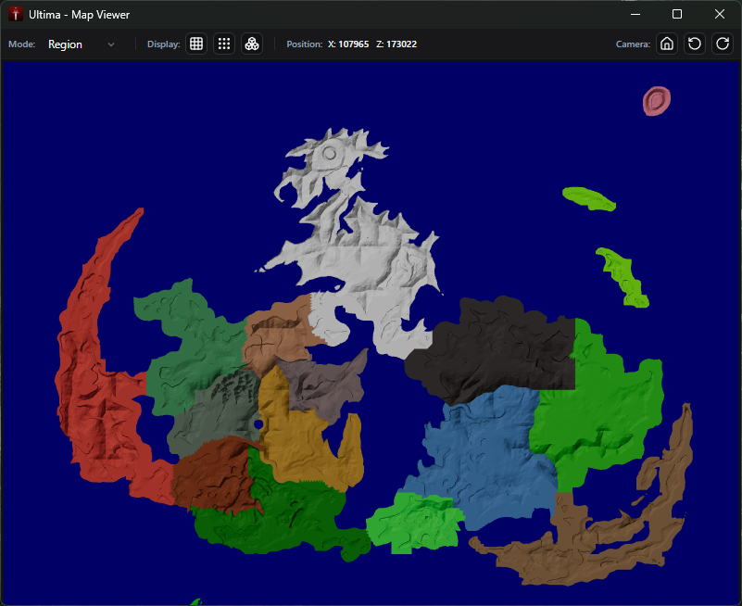Screen dimensions: 742x606
Task: Close the Map Viewer window
Action: tap(719, 14)
